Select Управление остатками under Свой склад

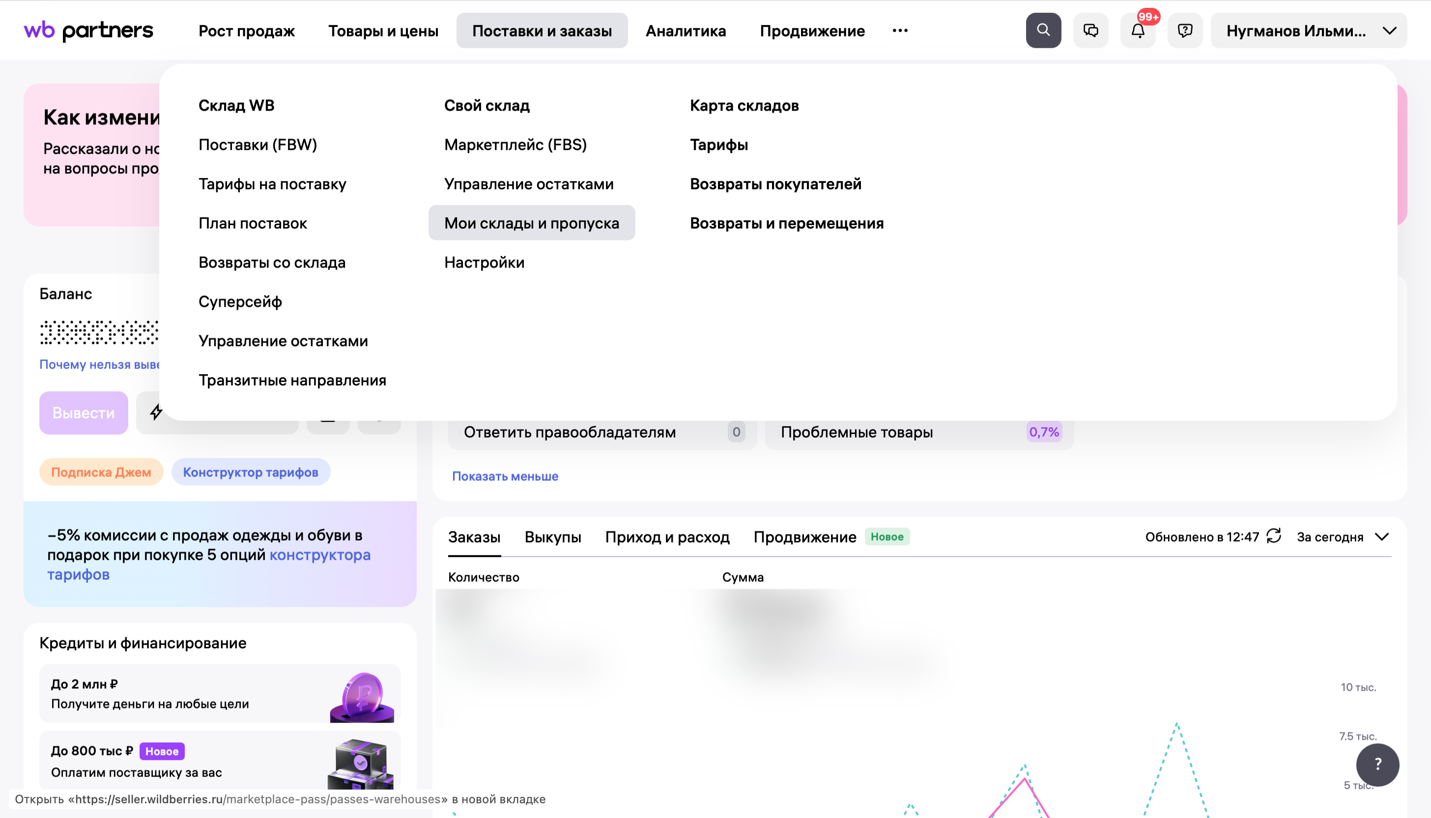528,184
